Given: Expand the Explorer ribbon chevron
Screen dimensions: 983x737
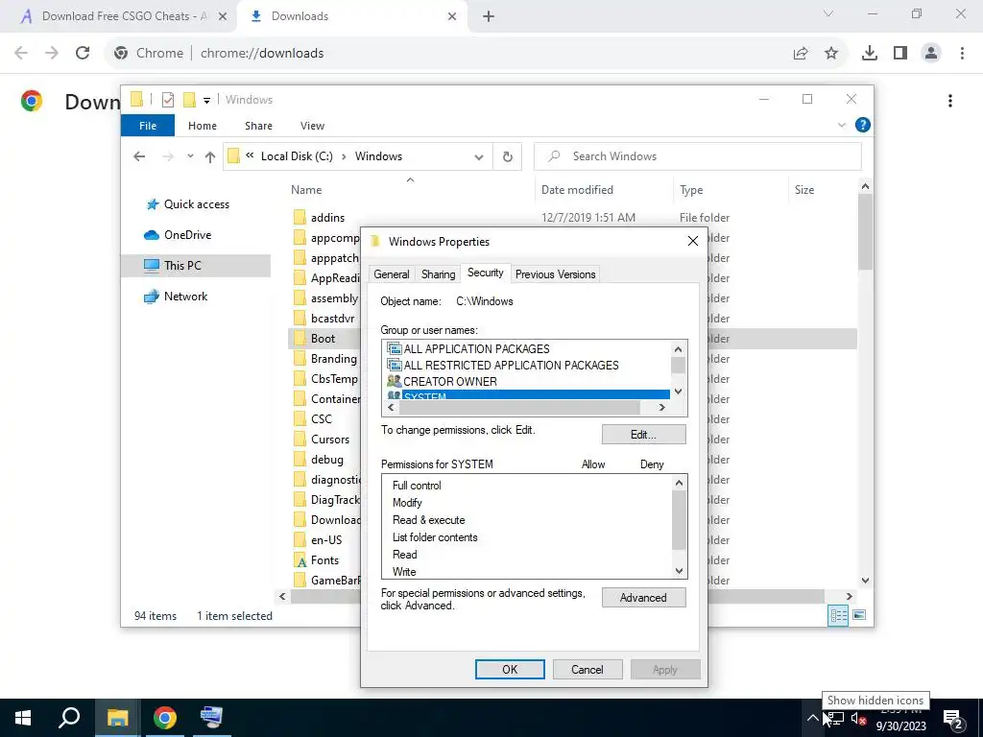Looking at the screenshot, I should click(842, 126).
